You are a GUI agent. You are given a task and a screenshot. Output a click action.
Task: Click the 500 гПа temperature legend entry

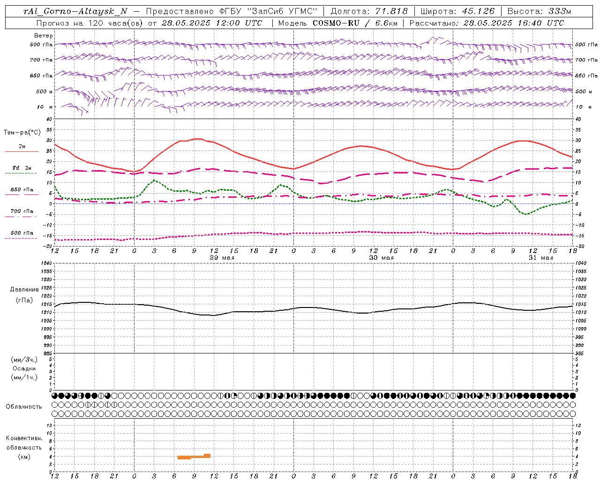click(22, 233)
